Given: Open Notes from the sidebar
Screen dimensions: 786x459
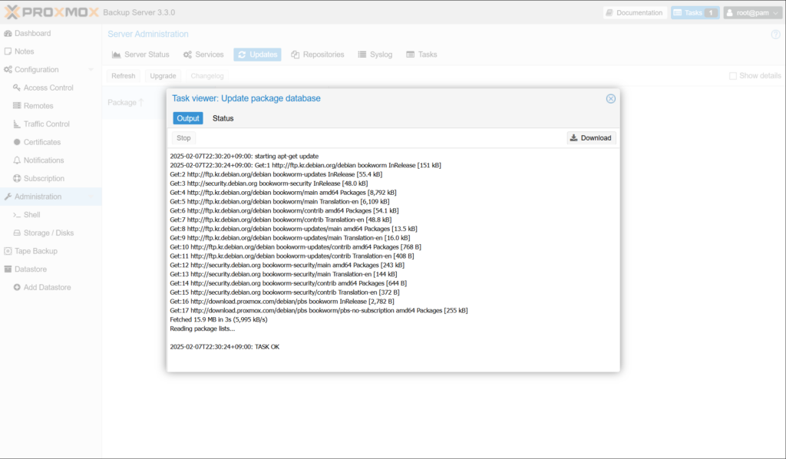Looking at the screenshot, I should [x=24, y=51].
